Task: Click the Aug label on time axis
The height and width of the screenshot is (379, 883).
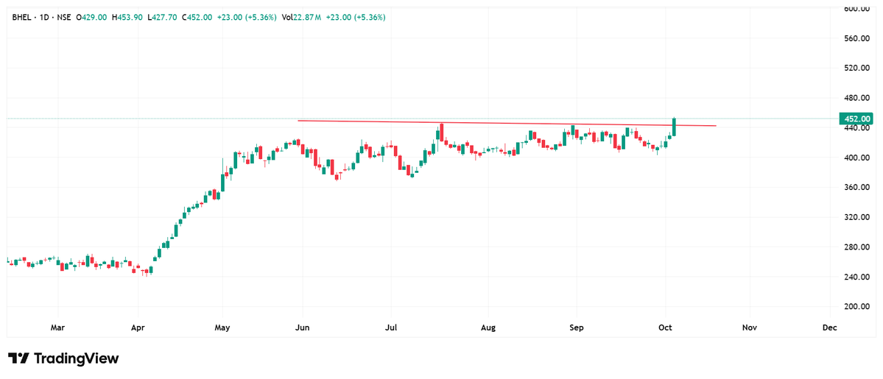Action: click(489, 327)
